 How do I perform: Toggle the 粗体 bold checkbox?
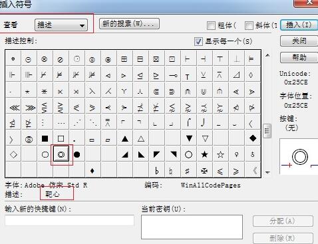click(x=211, y=25)
